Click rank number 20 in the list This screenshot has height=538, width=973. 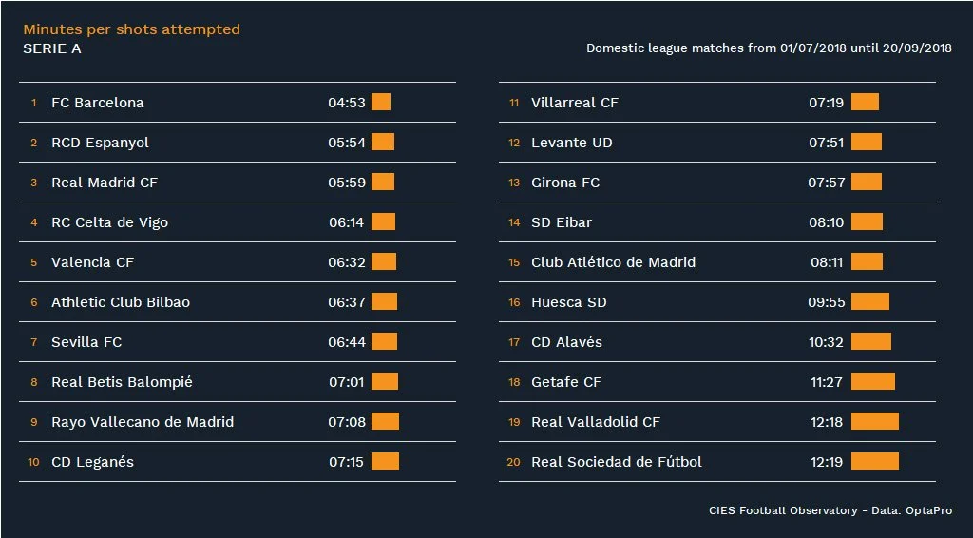(514, 463)
